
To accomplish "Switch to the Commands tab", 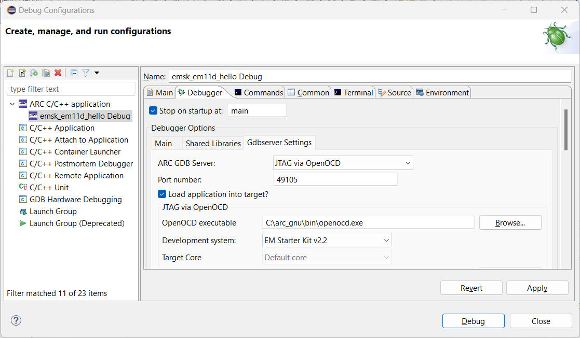I will pyautogui.click(x=259, y=92).
